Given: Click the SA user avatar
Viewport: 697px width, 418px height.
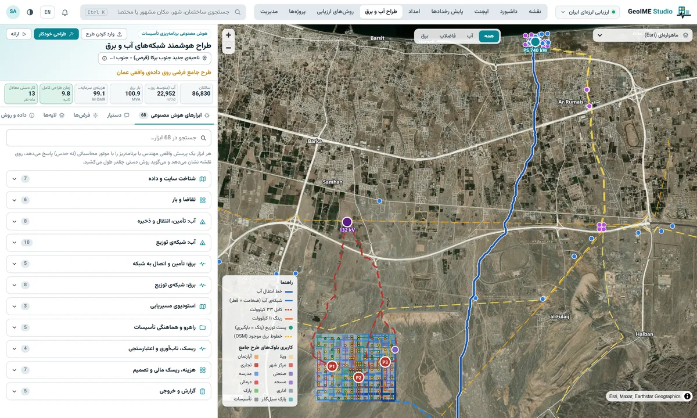Looking at the screenshot, I should (13, 12).
